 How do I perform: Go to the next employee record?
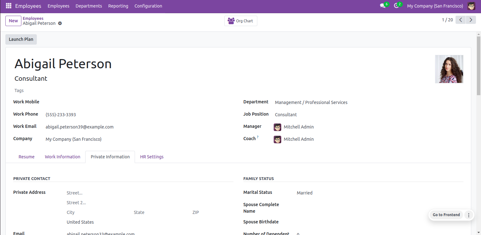point(471,20)
